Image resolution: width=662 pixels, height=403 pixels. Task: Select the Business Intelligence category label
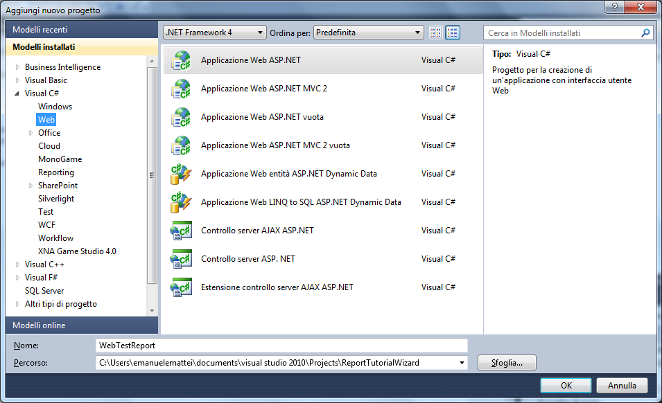[x=62, y=67]
